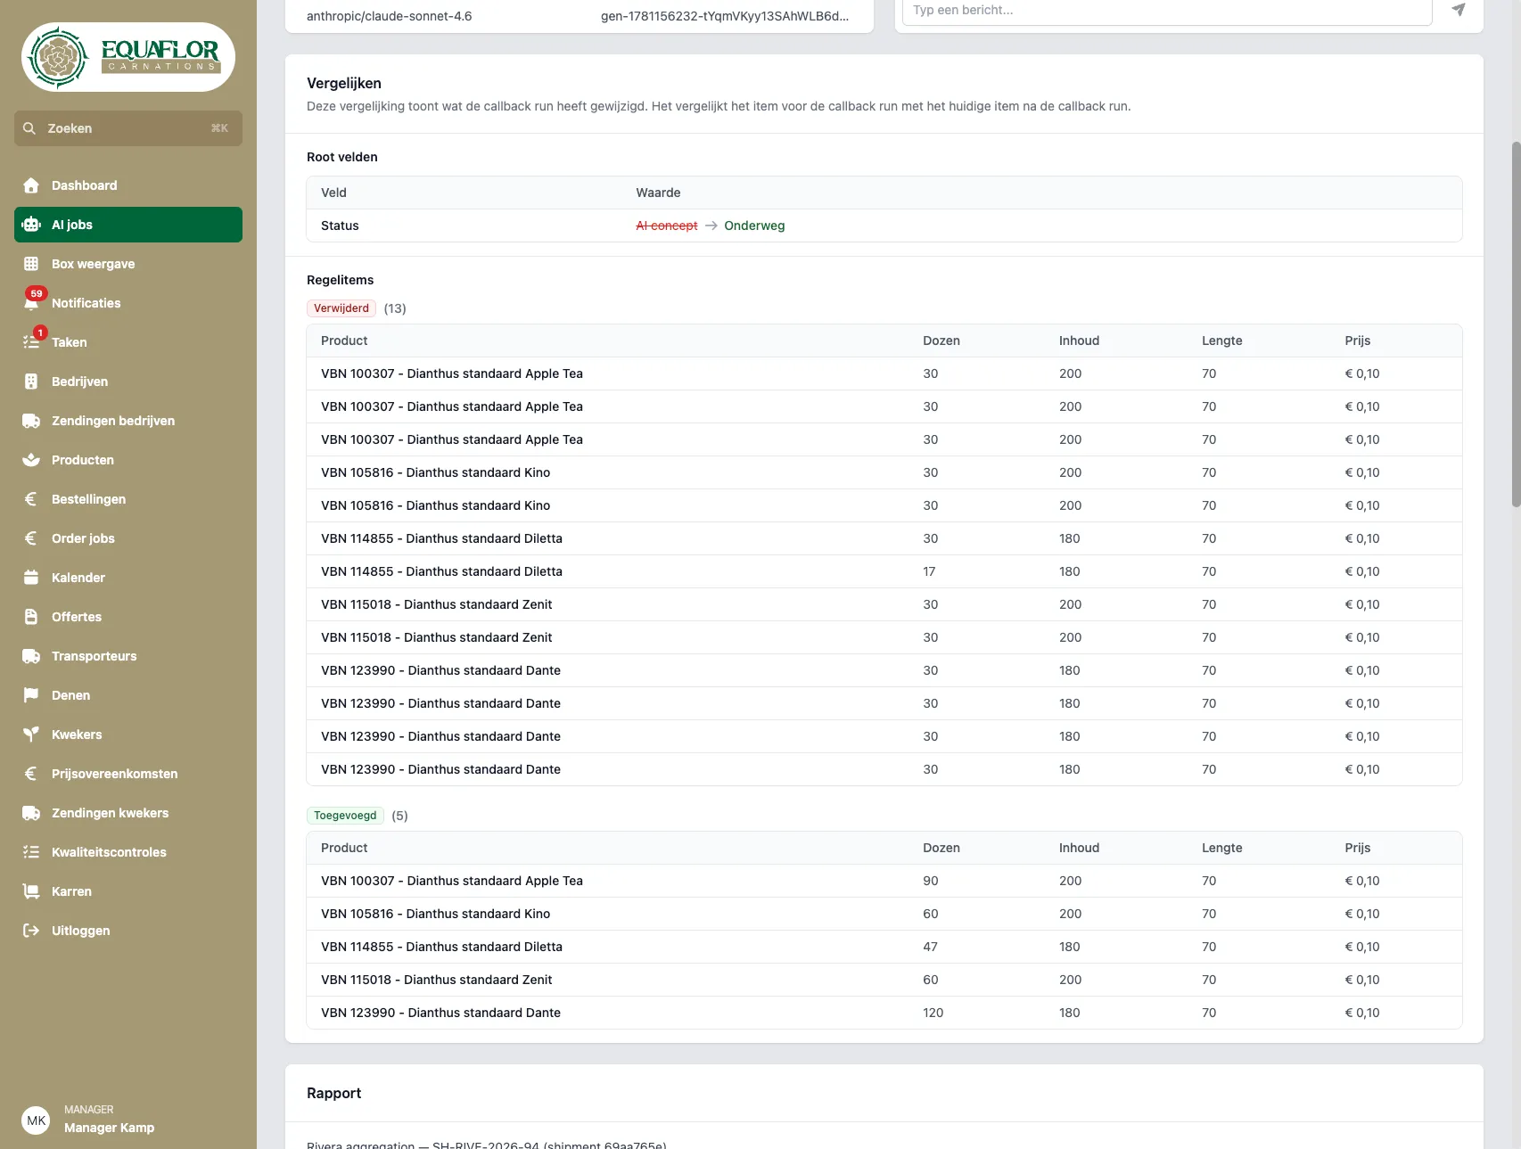Click the Manager Kamp profile name
The image size is (1521, 1149).
coord(109,1128)
